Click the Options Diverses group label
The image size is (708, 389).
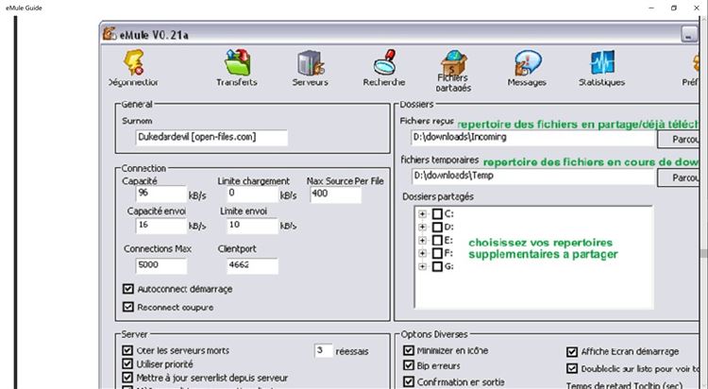point(434,334)
